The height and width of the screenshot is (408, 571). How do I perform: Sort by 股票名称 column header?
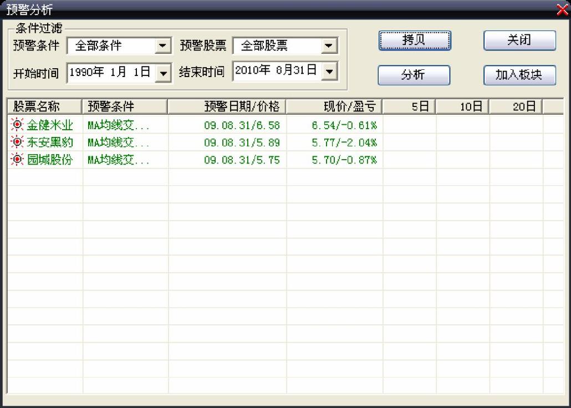click(44, 107)
